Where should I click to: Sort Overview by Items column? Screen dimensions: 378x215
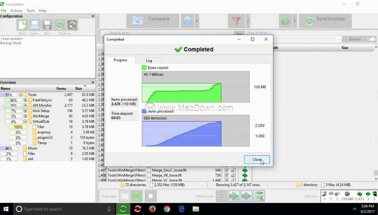tap(61, 89)
